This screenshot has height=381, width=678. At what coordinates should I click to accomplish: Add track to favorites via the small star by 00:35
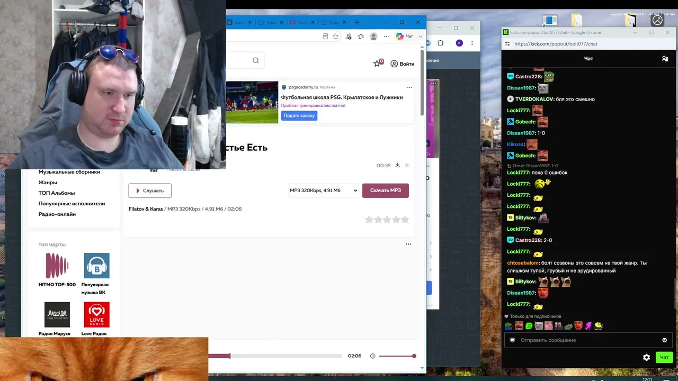click(x=407, y=165)
